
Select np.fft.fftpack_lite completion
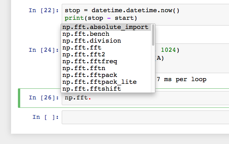coord(106,82)
